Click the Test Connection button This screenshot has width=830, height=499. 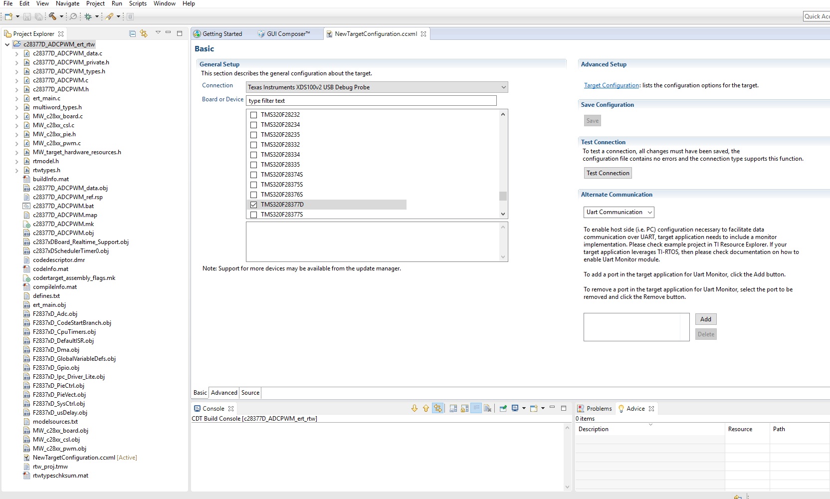(608, 173)
